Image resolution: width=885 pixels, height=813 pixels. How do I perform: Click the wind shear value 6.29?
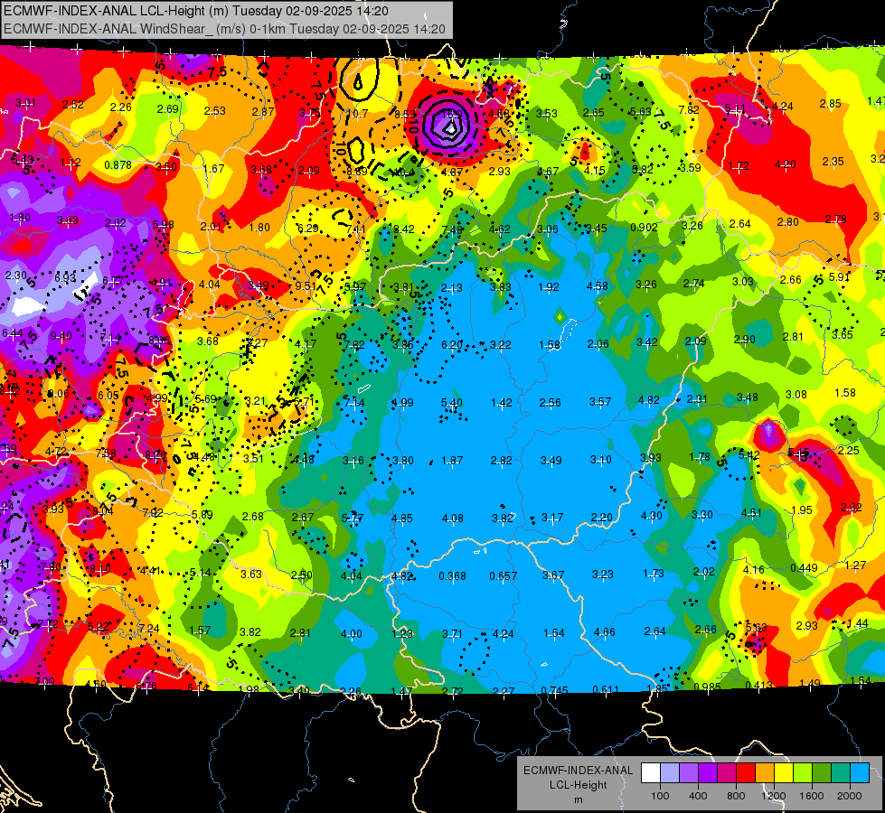307,229
